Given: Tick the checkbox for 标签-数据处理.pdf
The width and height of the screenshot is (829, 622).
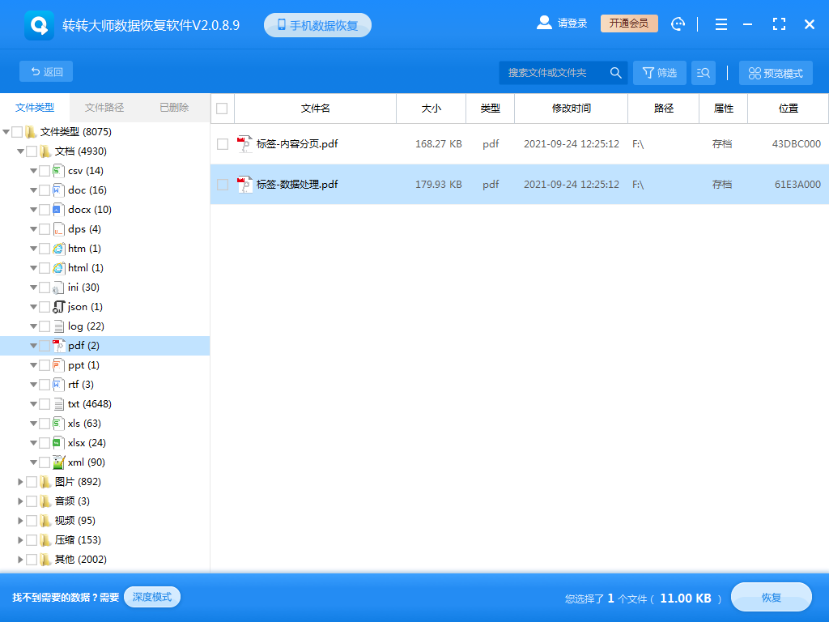Looking at the screenshot, I should click(223, 185).
